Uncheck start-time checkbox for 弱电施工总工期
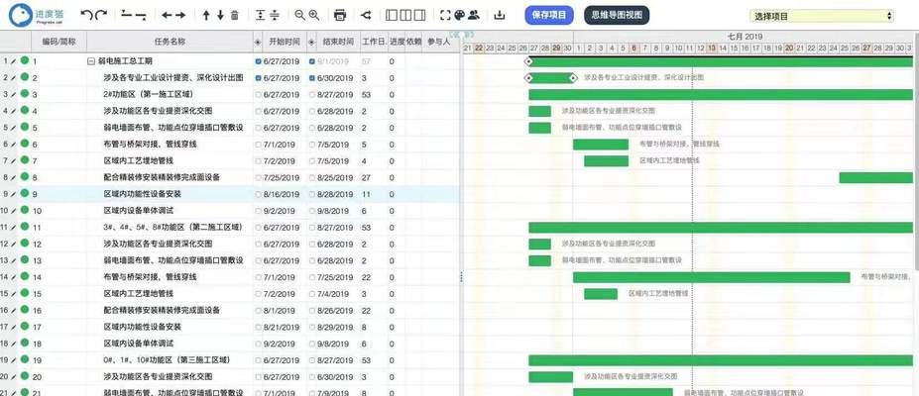919x396 pixels. point(259,60)
